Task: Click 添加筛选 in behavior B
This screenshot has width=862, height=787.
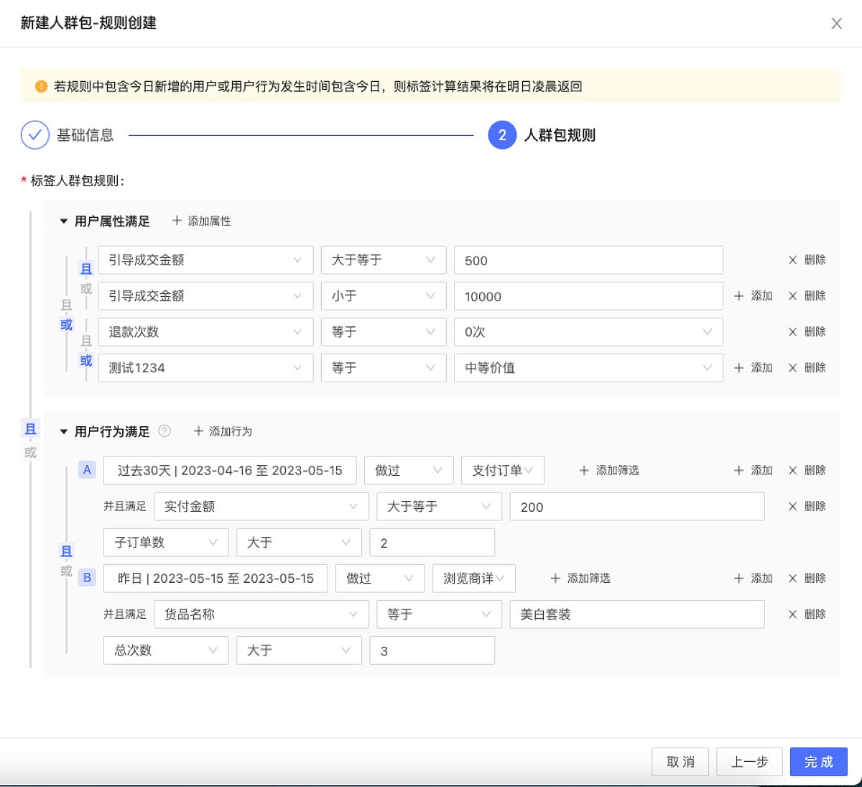Action: (x=580, y=579)
